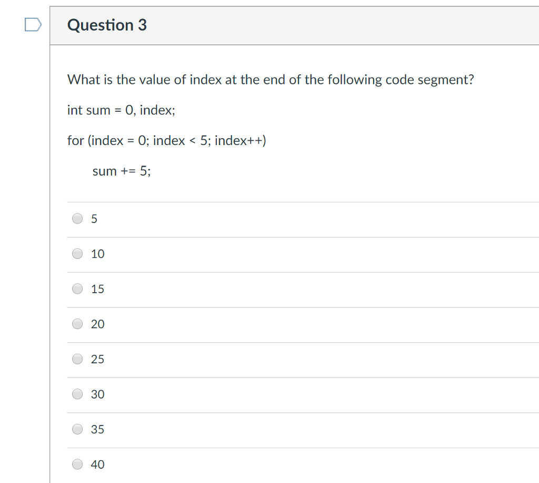Image resolution: width=539 pixels, height=483 pixels.
Task: Click the Question 3 header
Action: (107, 25)
